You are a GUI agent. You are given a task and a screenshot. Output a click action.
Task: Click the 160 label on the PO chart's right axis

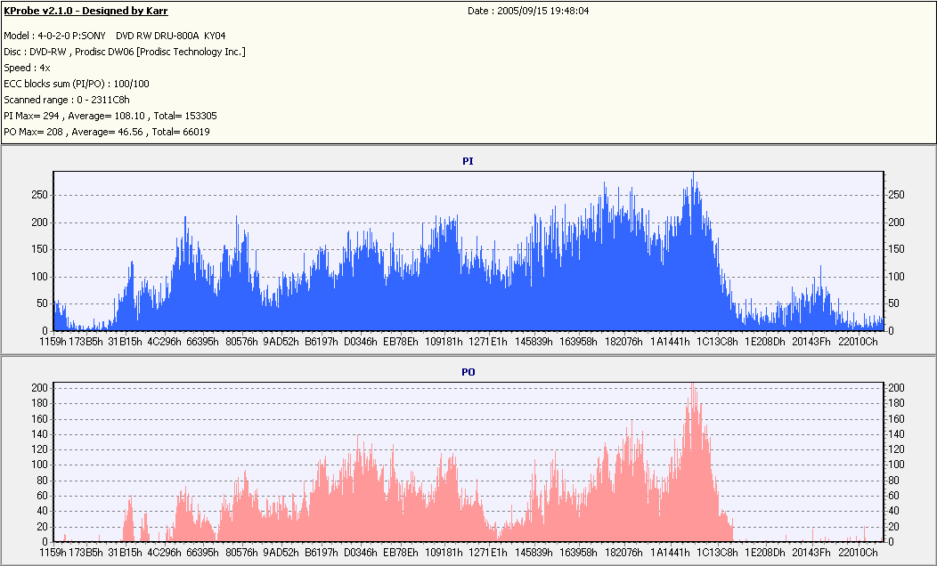(896, 418)
